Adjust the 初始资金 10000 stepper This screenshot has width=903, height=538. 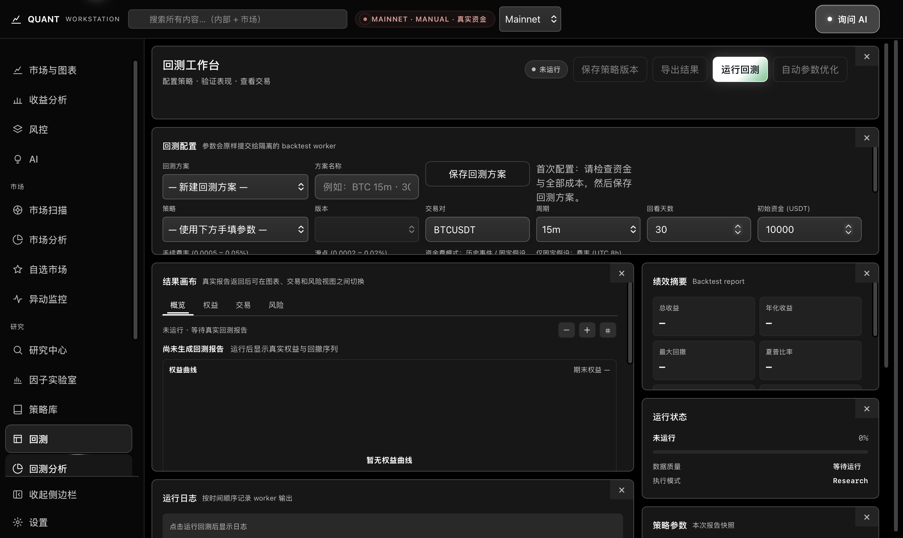pos(848,229)
